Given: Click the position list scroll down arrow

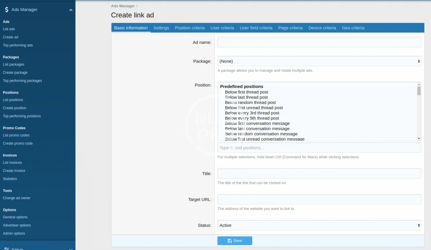Looking at the screenshot, I should (x=419, y=139).
